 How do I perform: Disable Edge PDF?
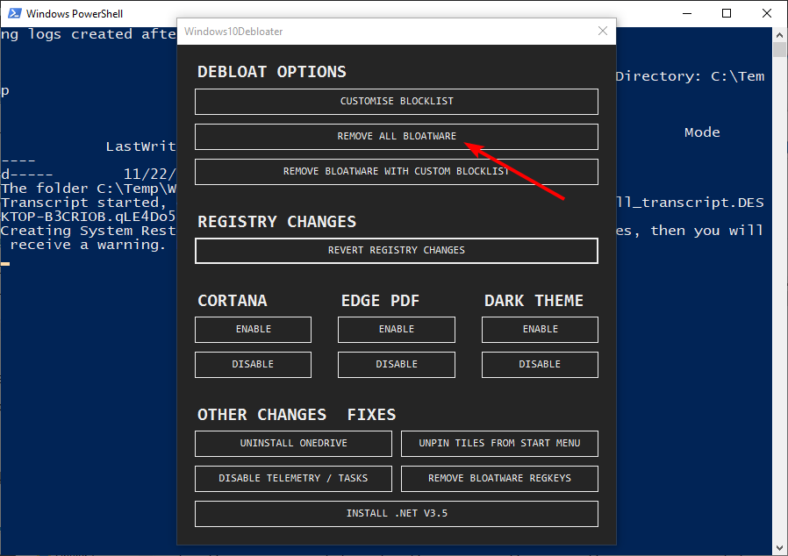point(397,365)
